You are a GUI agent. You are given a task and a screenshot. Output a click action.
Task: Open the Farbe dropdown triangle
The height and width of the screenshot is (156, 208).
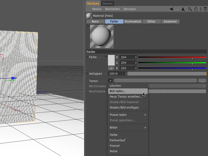pos(106,56)
